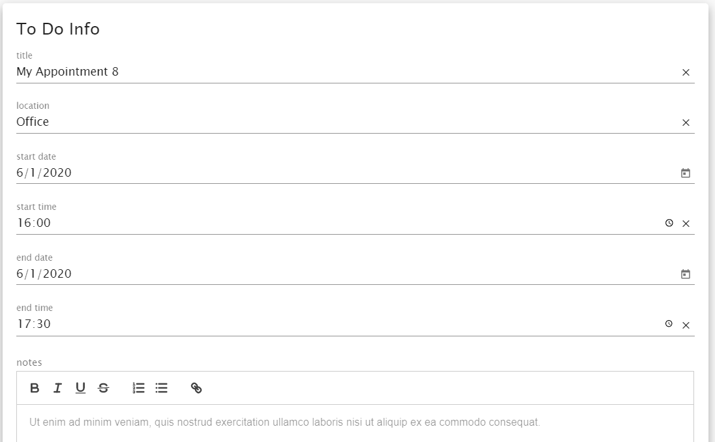The width and height of the screenshot is (715, 442).
Task: Open the start time clock picker
Action: tap(669, 223)
